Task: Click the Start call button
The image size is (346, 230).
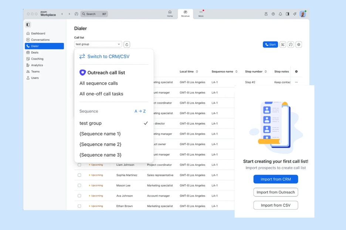Action: tap(270, 44)
